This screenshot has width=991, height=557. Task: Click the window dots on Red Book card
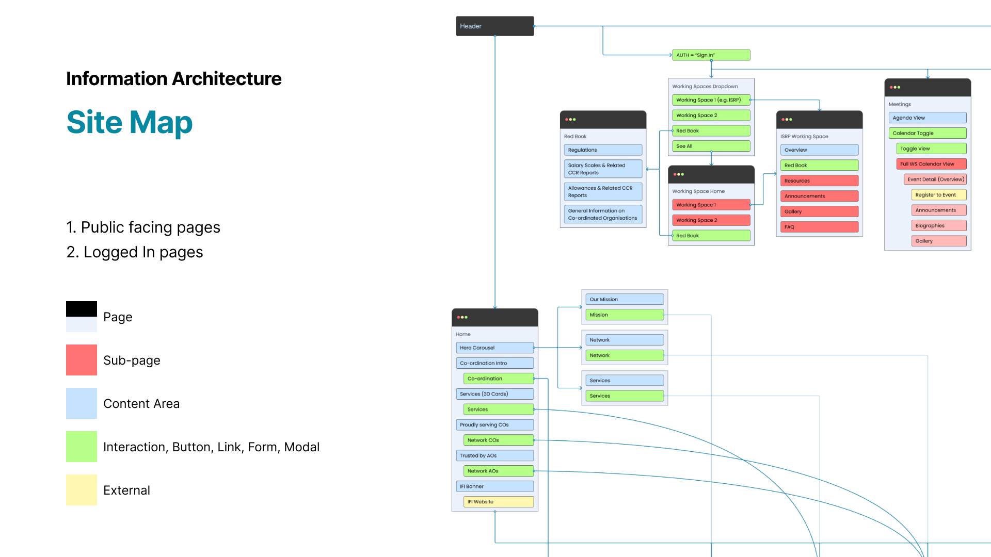coord(570,119)
